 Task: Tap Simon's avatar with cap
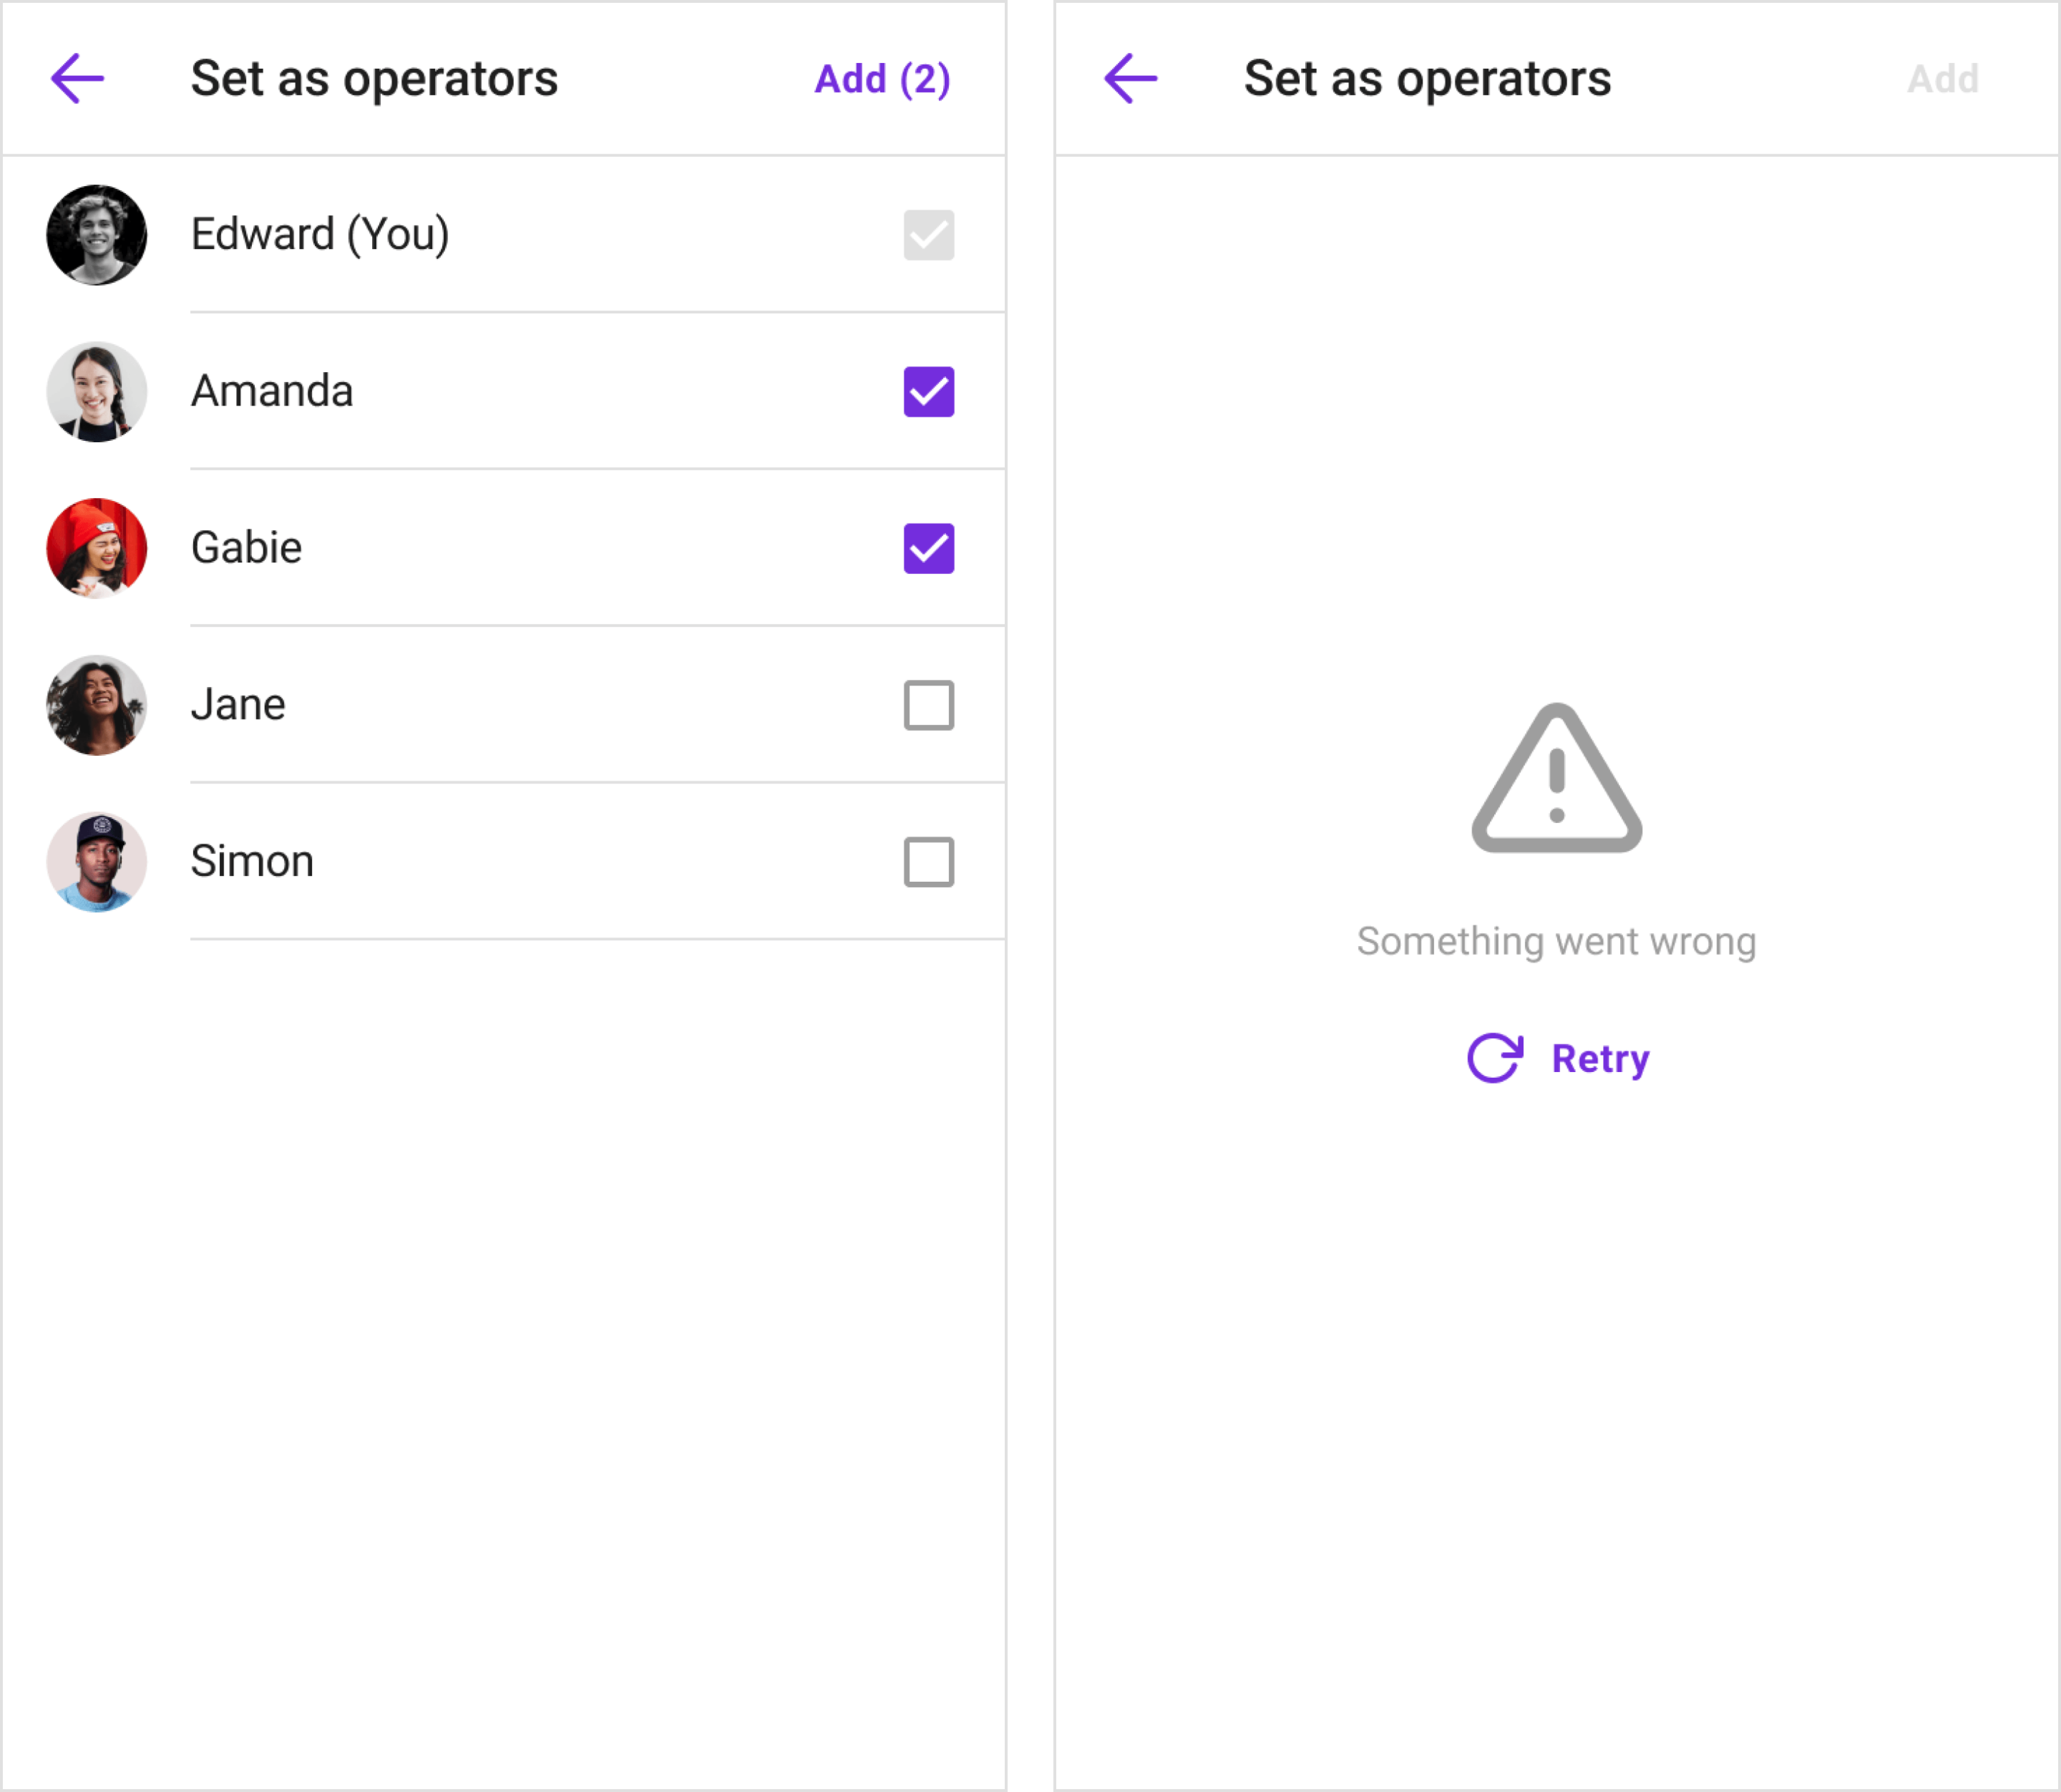click(x=97, y=862)
